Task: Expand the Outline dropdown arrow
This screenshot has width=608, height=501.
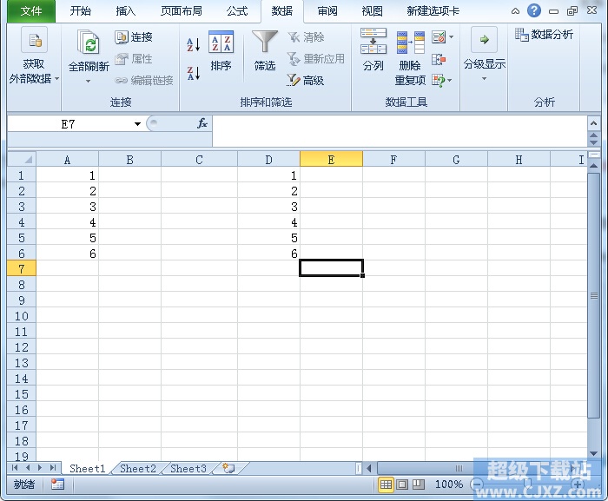Action: [x=484, y=79]
